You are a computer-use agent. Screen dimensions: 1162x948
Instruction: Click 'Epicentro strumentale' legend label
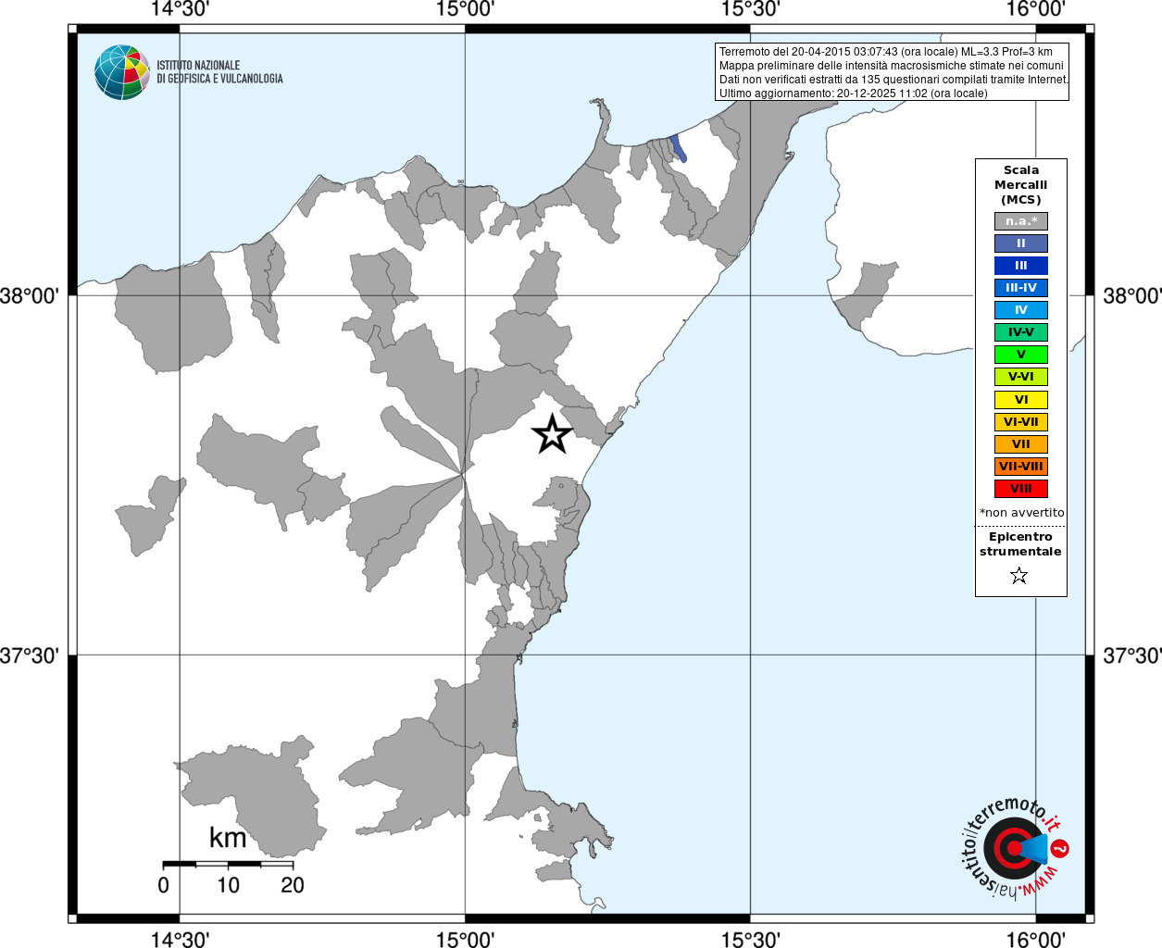click(1020, 544)
